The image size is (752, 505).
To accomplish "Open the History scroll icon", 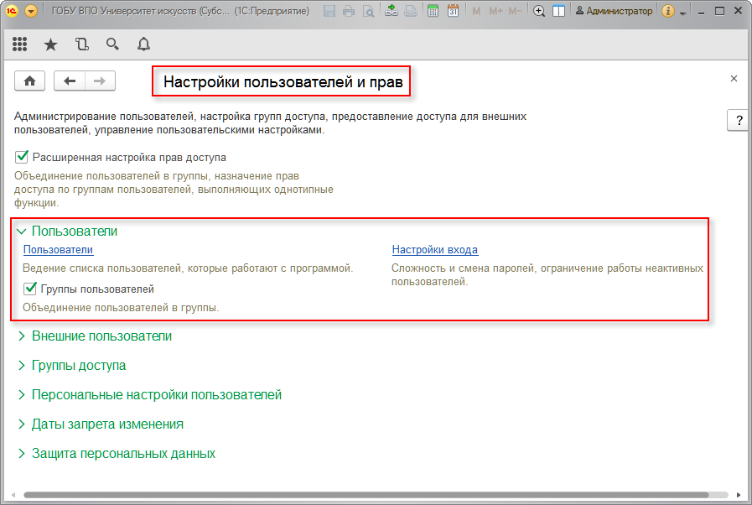I will [81, 44].
